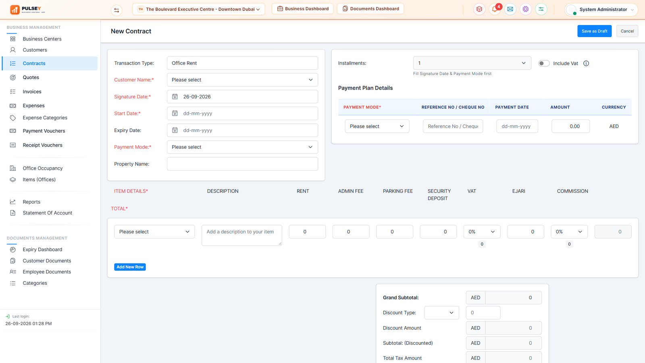Open the Documents Dashboard tab

pos(370,8)
